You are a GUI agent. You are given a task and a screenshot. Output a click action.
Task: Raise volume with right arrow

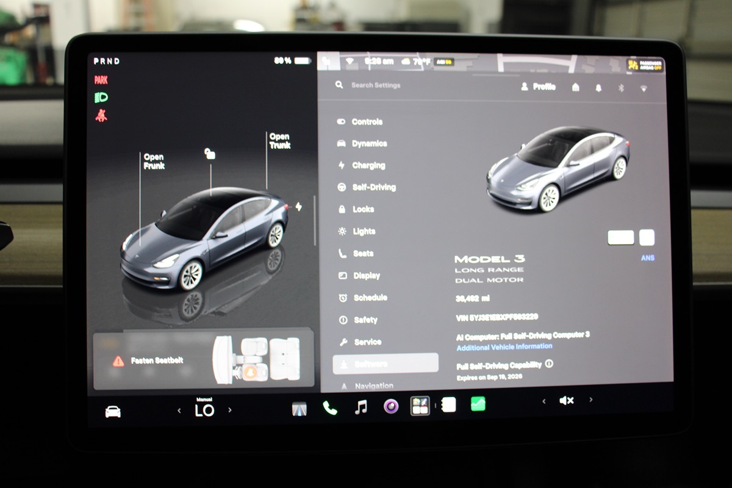point(590,400)
